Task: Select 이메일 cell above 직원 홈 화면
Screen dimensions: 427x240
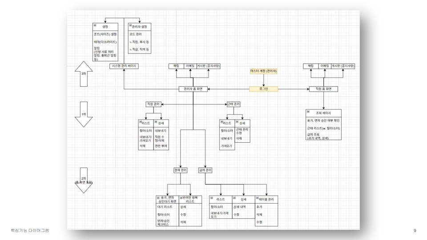Action: click(x=325, y=66)
